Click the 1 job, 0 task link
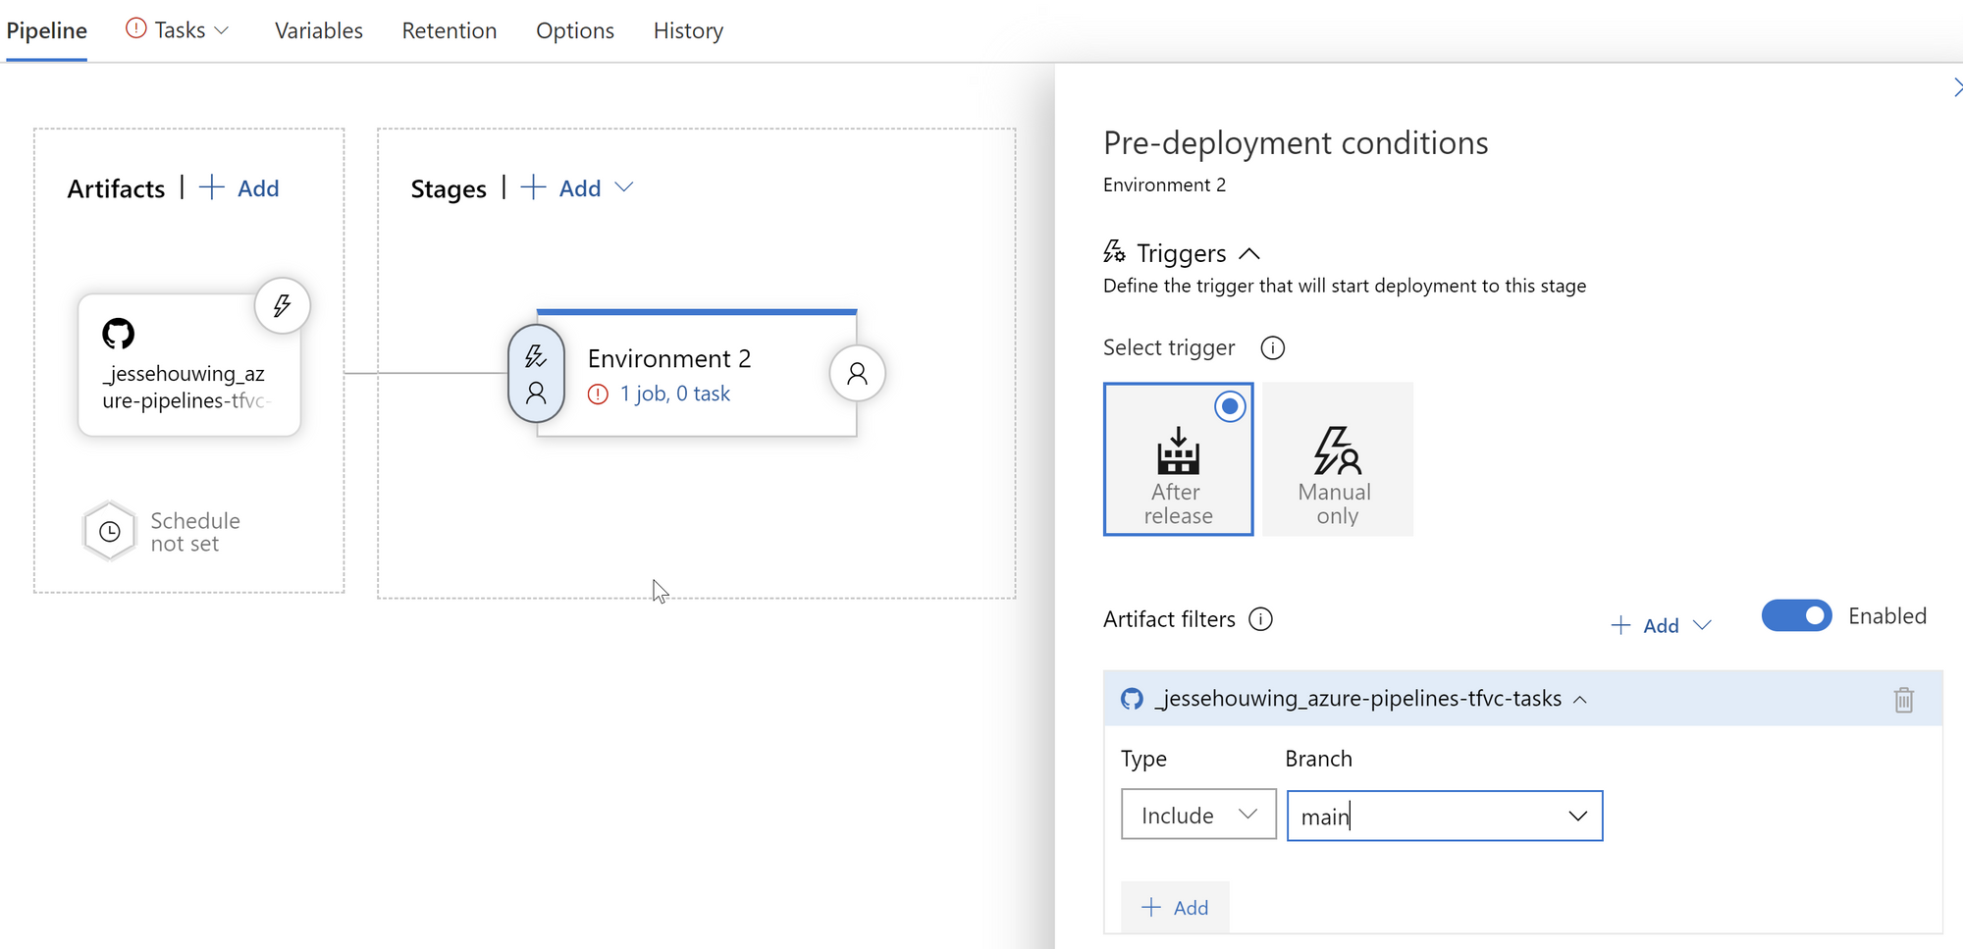This screenshot has height=949, width=1963. click(674, 394)
